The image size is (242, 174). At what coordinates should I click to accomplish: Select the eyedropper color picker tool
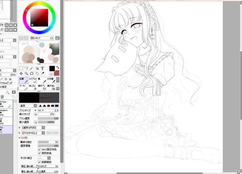click(x=42, y=74)
